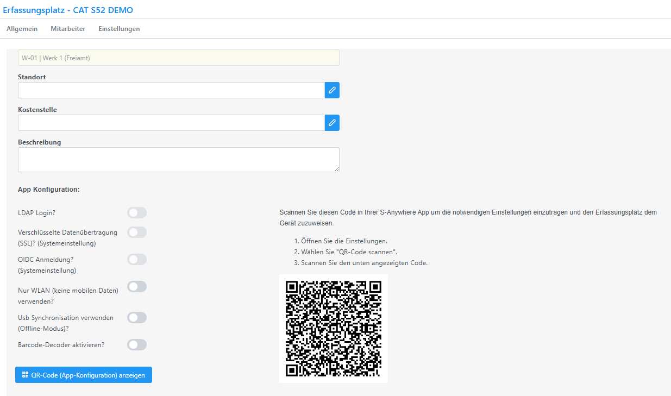The width and height of the screenshot is (671, 396).
Task: Click the 'Barcode-Decoder aktivieren?' label text
Action: coord(61,345)
